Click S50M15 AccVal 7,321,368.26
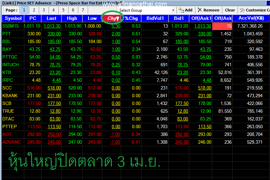This screenshot has height=180, width=270. point(250,26)
